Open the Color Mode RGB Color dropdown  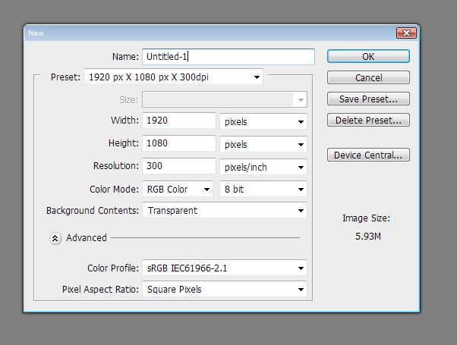click(178, 190)
